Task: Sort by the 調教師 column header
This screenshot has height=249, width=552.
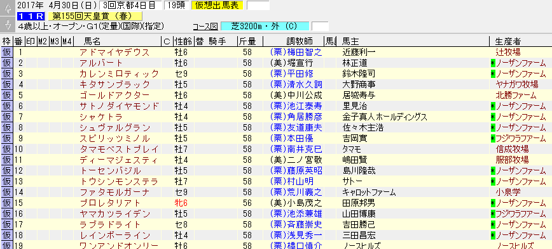Action: (x=300, y=41)
